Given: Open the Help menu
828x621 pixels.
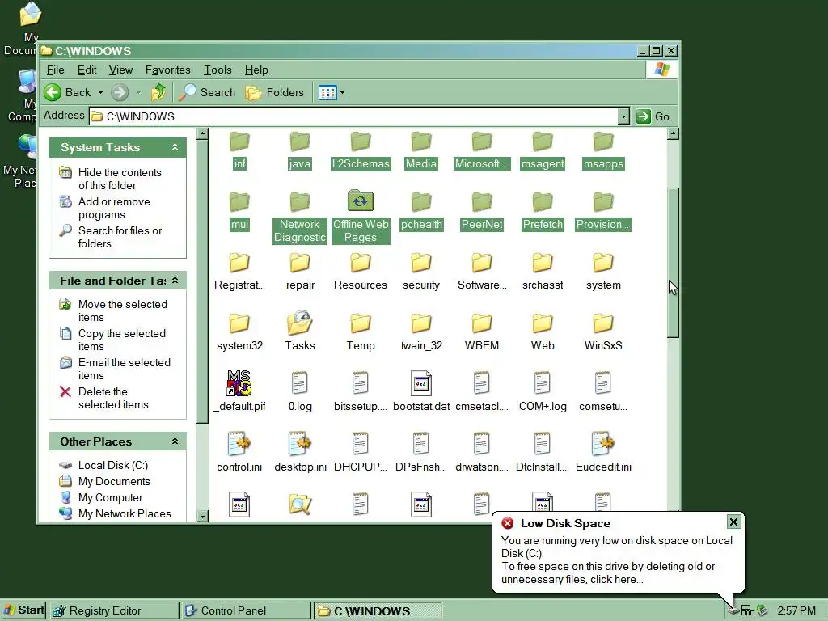Looking at the screenshot, I should (256, 70).
